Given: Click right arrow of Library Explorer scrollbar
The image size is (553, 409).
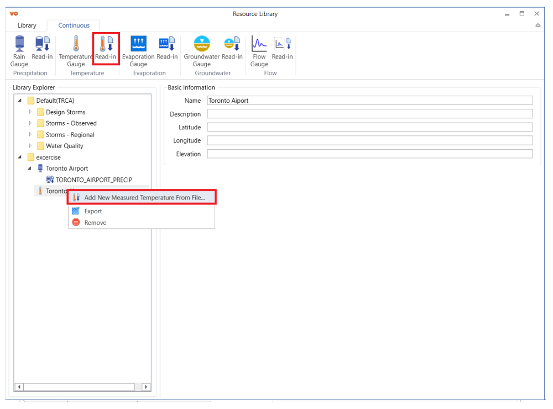Looking at the screenshot, I should [146, 387].
